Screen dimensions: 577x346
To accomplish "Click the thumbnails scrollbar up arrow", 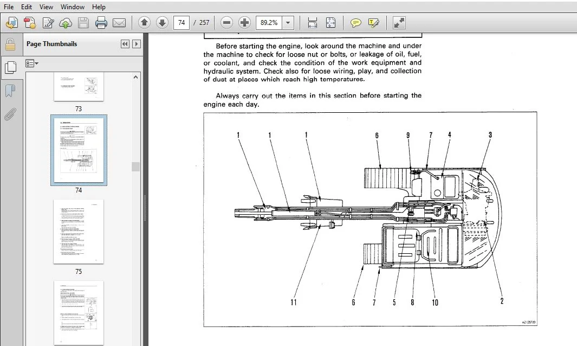I will click(x=136, y=77).
